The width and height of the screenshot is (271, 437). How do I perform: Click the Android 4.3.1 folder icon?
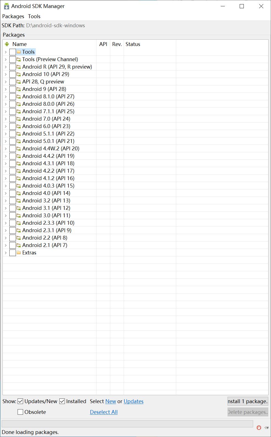(19, 163)
